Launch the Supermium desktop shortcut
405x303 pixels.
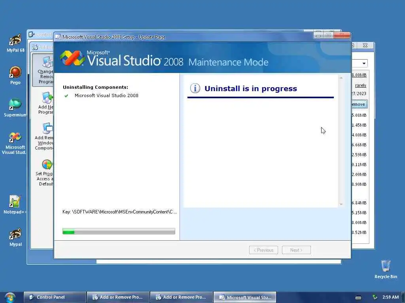pos(15,108)
